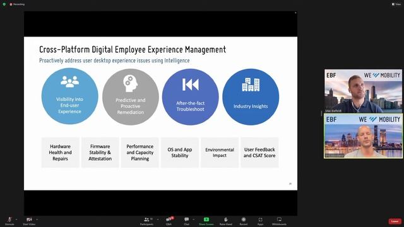
Task: Click Industry Insights circle
Action: [x=251, y=96]
